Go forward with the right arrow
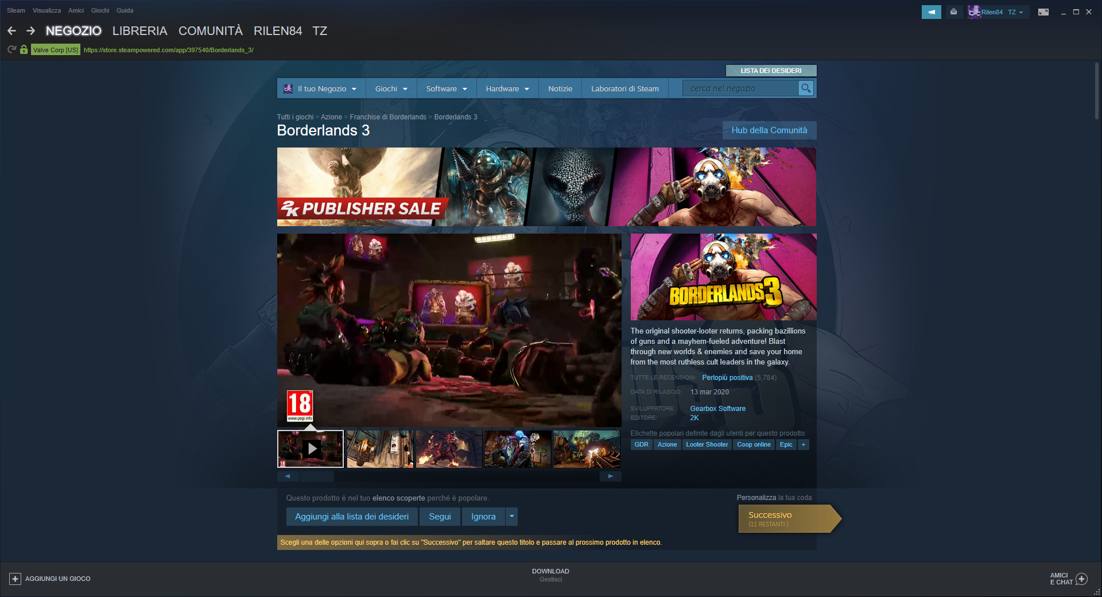This screenshot has height=597, width=1102. click(x=31, y=31)
